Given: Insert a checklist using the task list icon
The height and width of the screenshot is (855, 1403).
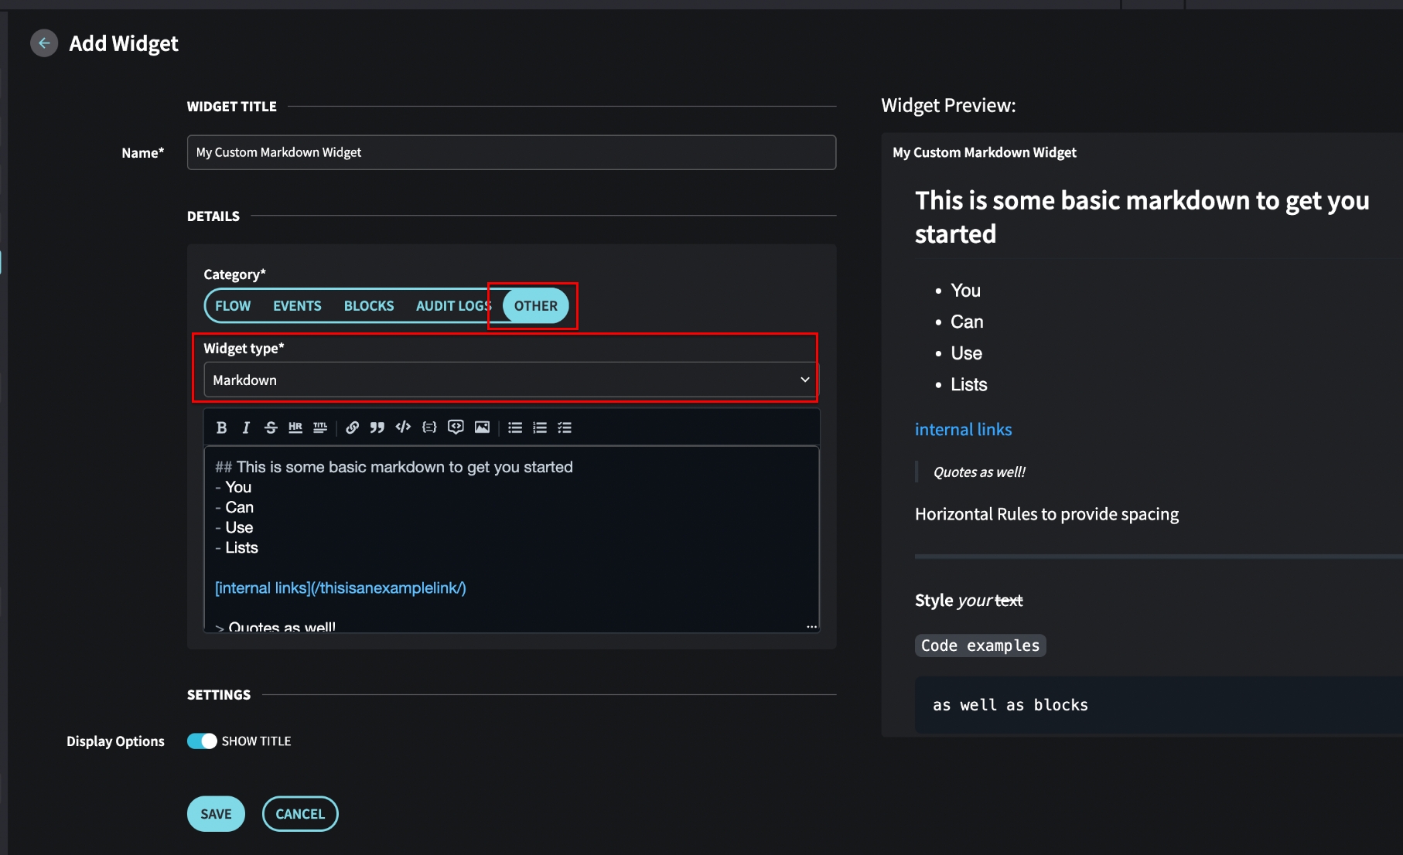Looking at the screenshot, I should pos(565,427).
